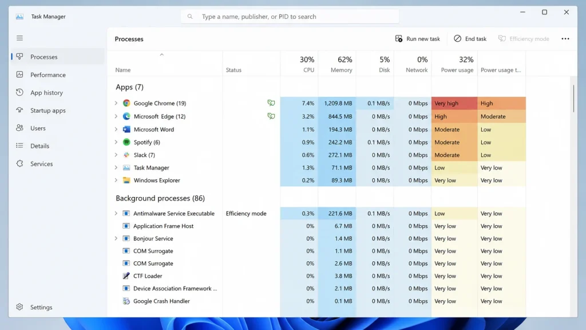The width and height of the screenshot is (586, 330).
Task: Click the efficiency leaf icon for Microsoft Edge
Action: [x=271, y=116]
